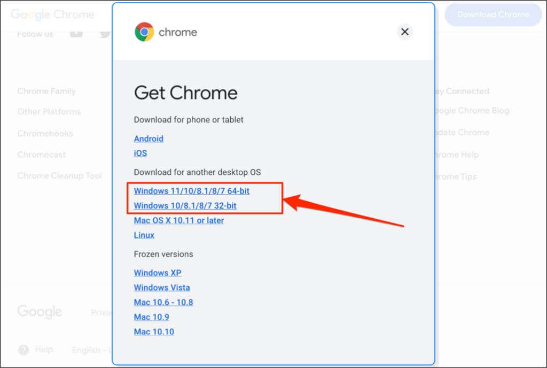Open the Windows XP frozen version link

click(158, 273)
